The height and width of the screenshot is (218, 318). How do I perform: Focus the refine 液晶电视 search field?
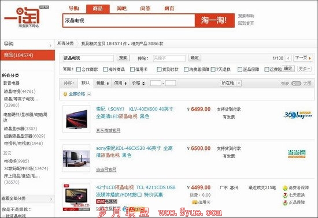coord(88,58)
